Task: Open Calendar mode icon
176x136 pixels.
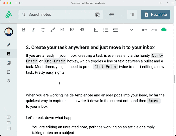Action: 9,72
